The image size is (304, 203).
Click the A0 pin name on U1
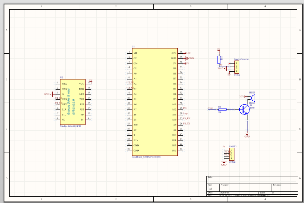coord(135,74)
